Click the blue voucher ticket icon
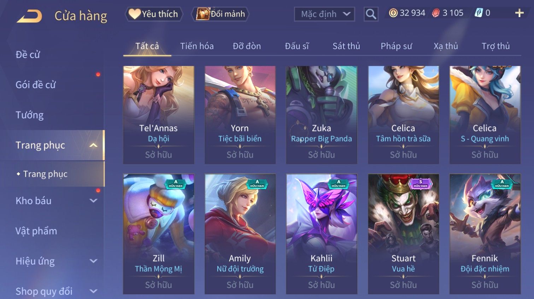 (479, 13)
